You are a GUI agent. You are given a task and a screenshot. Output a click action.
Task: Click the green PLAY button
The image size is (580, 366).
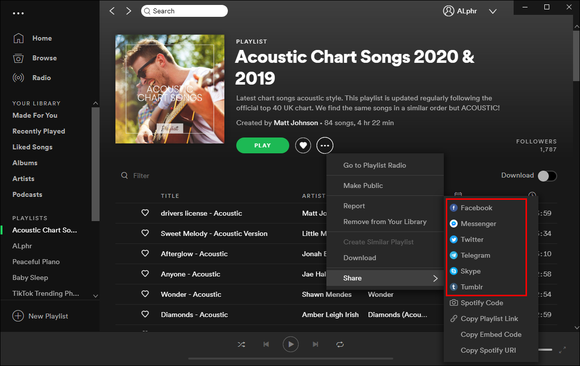click(263, 145)
